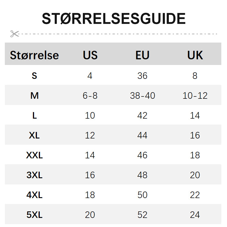Viewport: 227px width, 227px height.
Task: Click EU size 52 cell
Action: (x=142, y=215)
